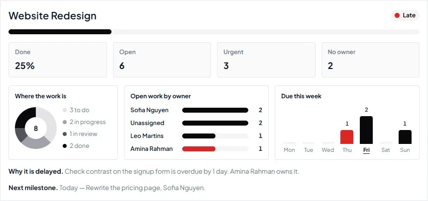This screenshot has height=201, width=428.
Task: Click Amina Rahman's red workload bar
Action: [x=199, y=149]
